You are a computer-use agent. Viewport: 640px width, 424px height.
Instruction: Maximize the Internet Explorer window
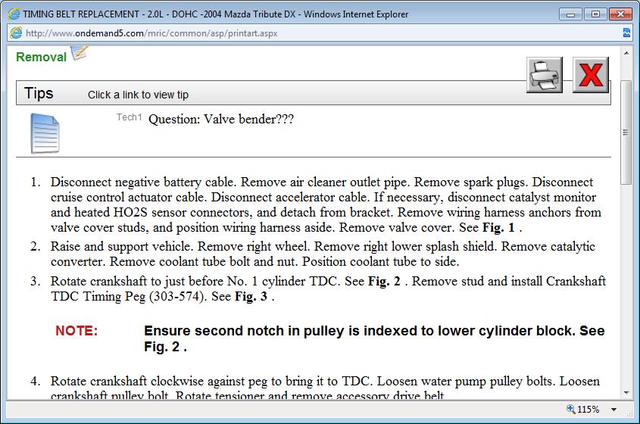(595, 14)
